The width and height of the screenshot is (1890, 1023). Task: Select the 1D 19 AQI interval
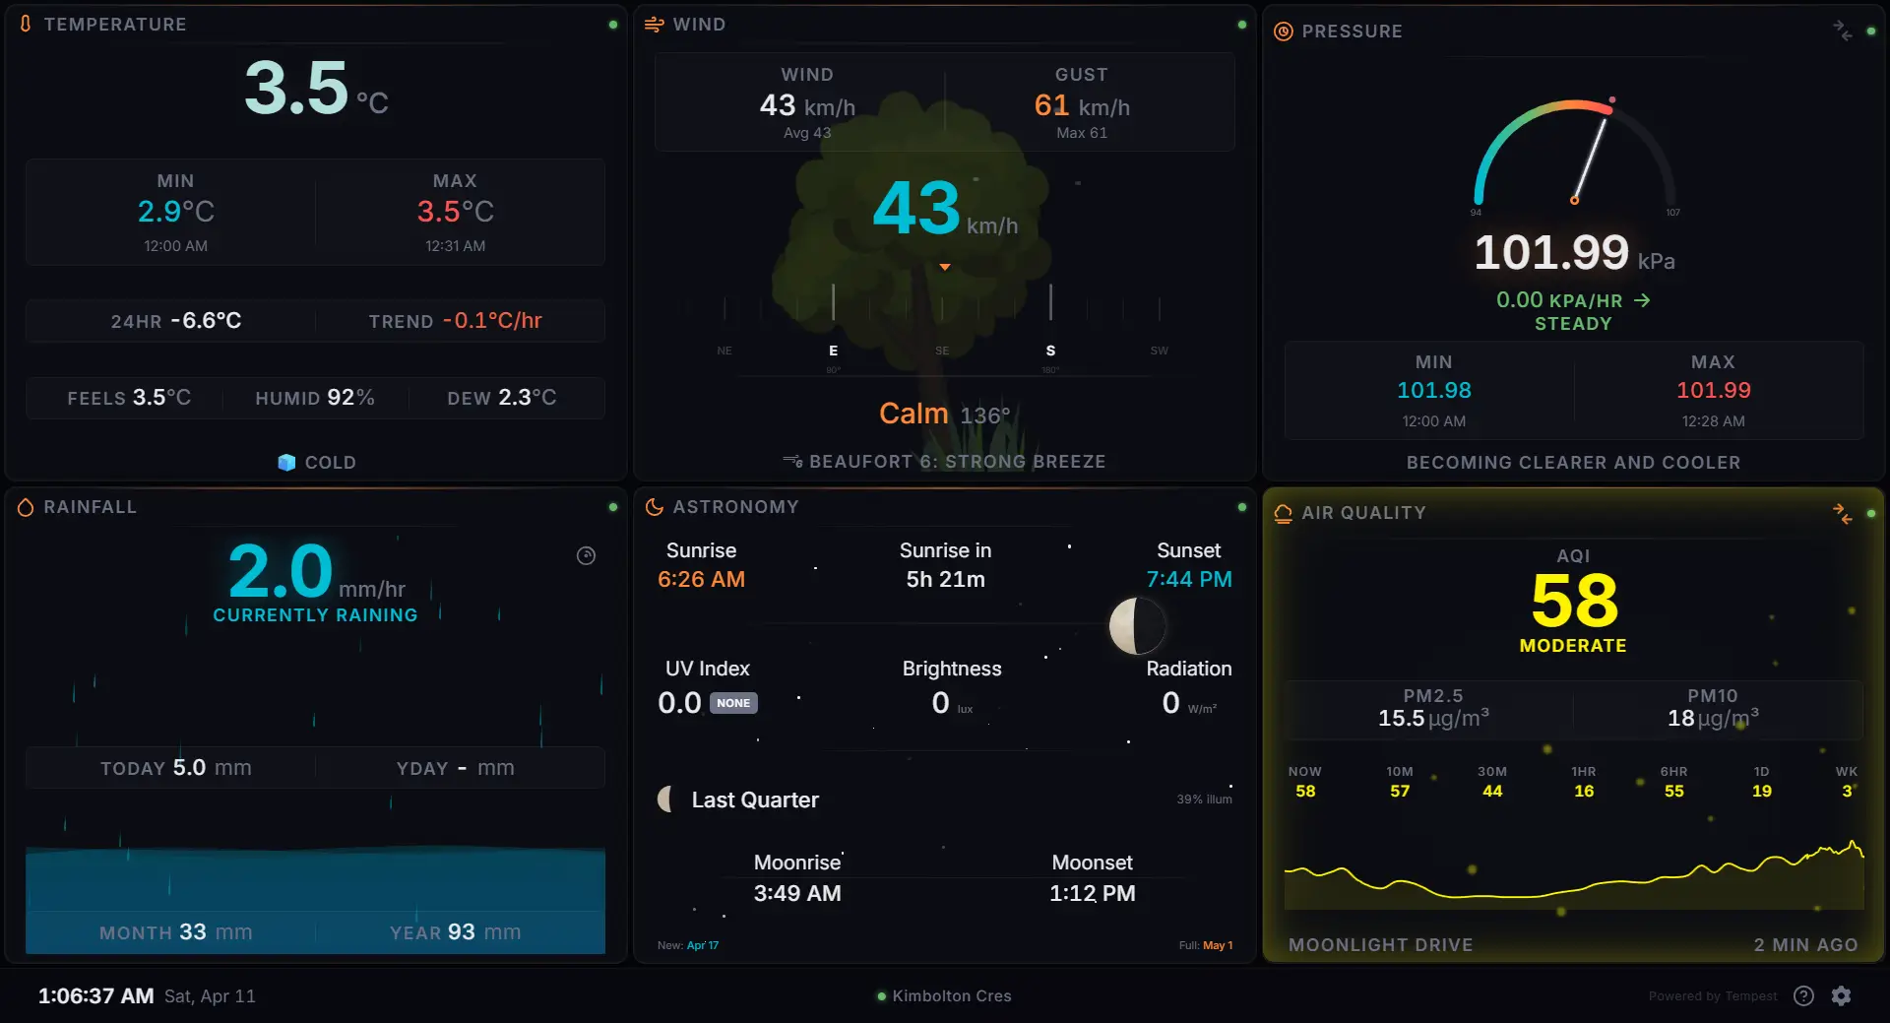1762,782
